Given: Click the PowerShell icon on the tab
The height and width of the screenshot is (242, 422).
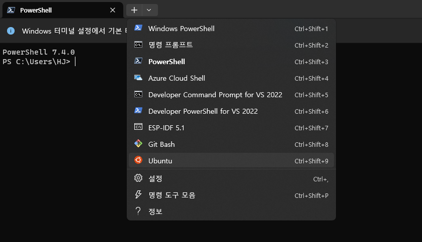Looking at the screenshot, I should tap(11, 10).
